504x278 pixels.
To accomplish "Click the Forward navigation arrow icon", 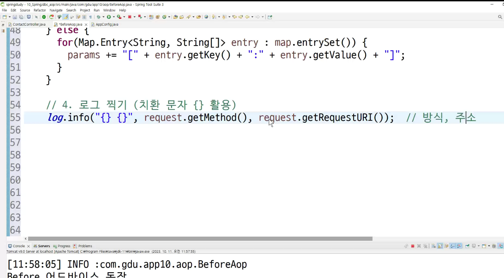I will coord(257,17).
